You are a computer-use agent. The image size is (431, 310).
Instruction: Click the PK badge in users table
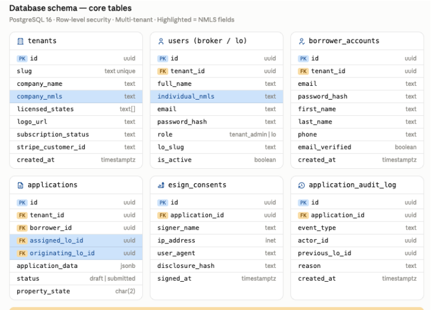coord(163,59)
